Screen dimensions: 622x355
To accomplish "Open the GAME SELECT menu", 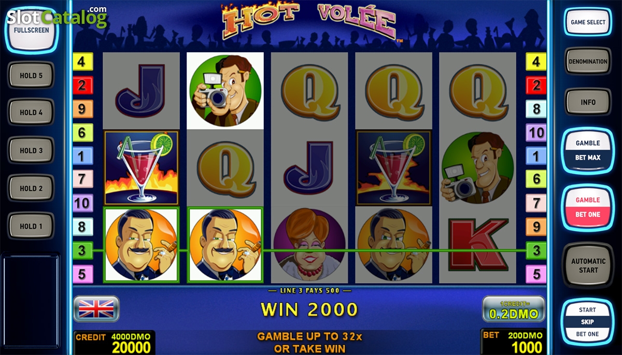I will tap(588, 22).
